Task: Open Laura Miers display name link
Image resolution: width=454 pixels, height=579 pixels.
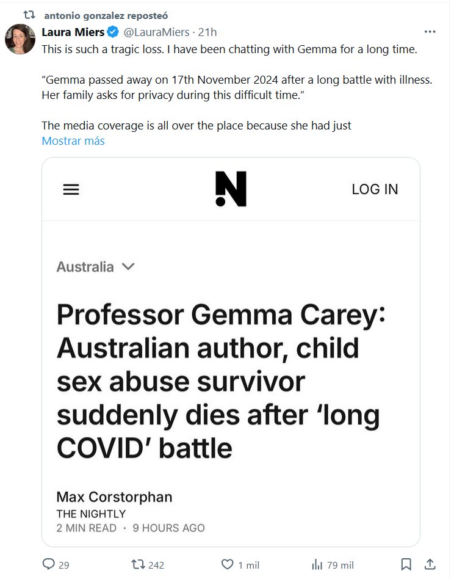Action: coord(73,32)
